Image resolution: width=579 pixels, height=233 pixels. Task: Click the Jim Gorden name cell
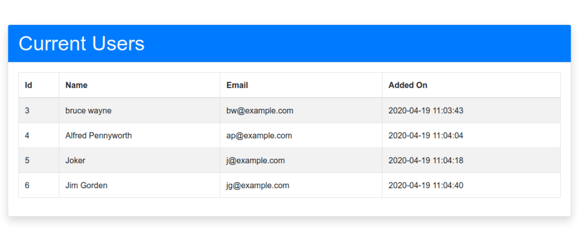pyautogui.click(x=86, y=185)
